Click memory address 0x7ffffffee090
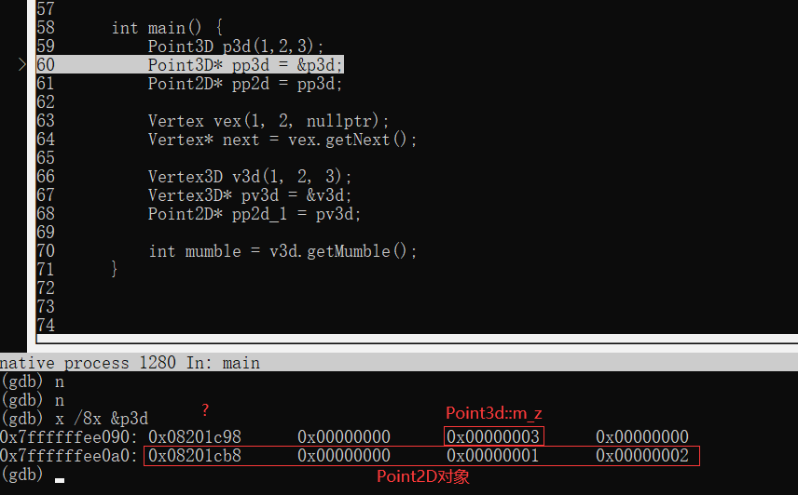The width and height of the screenshot is (798, 495). (70, 437)
